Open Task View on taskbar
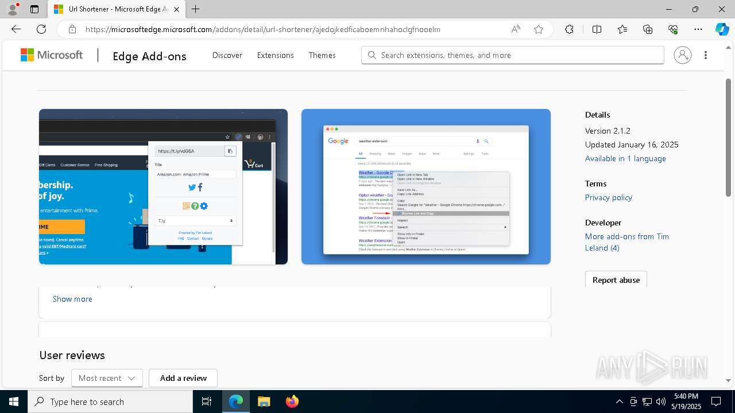This screenshot has height=413, width=735. click(207, 402)
